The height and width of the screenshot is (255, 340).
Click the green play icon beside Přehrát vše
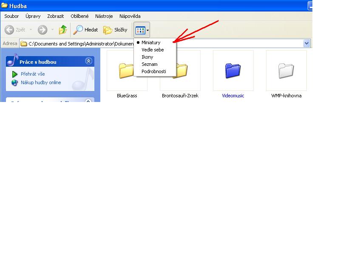pos(14,74)
